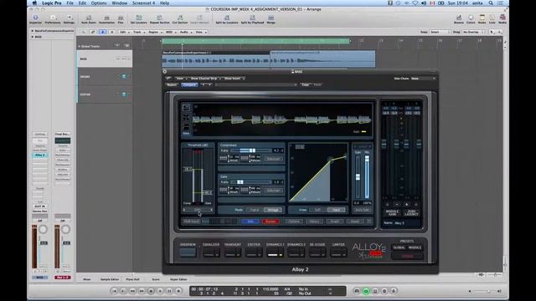Click the Apple menu icon

pyautogui.click(x=34, y=3)
